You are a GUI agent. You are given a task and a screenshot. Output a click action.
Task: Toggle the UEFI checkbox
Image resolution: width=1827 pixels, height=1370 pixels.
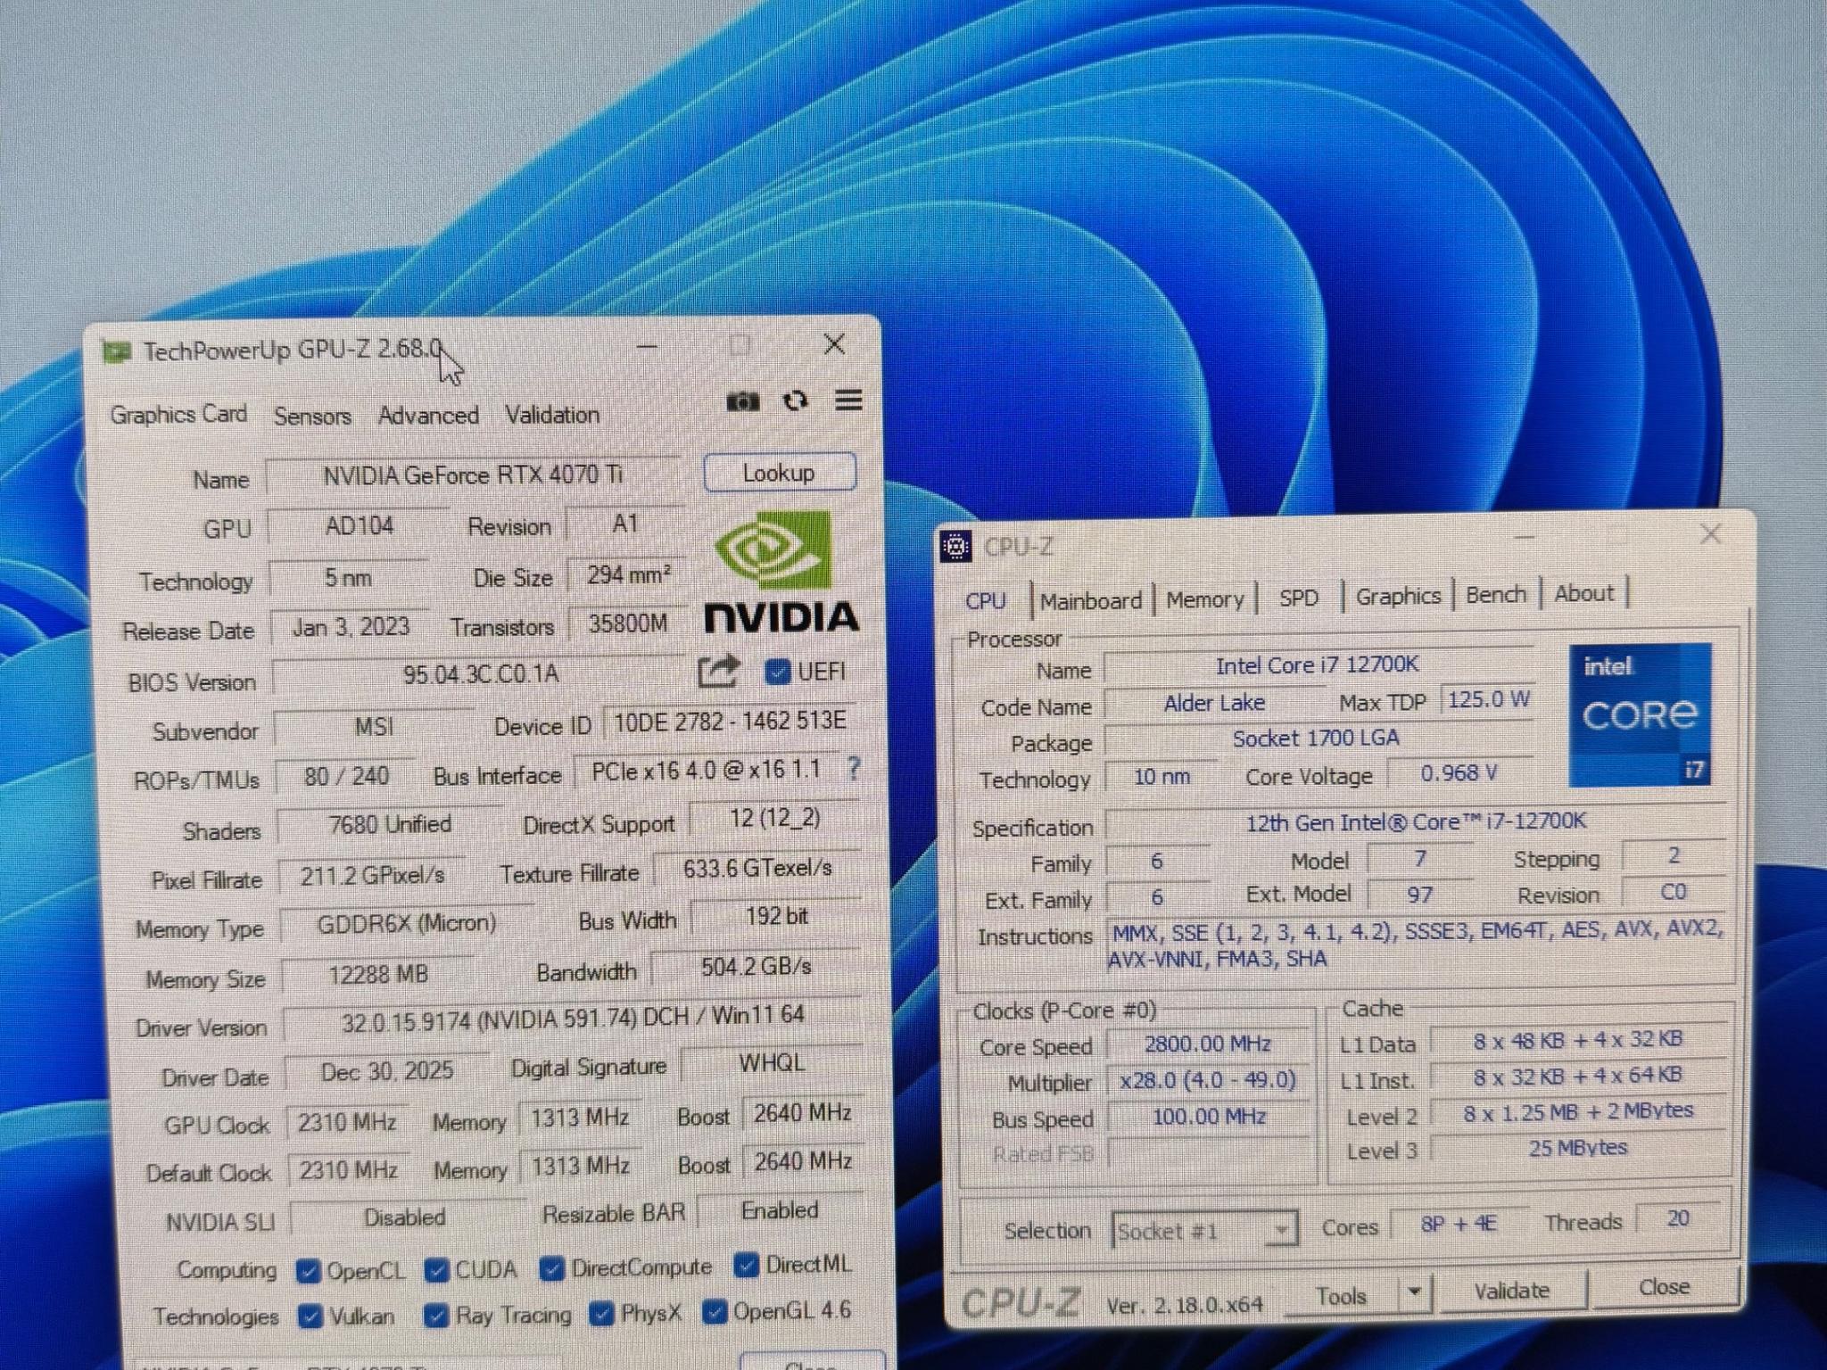tap(777, 671)
